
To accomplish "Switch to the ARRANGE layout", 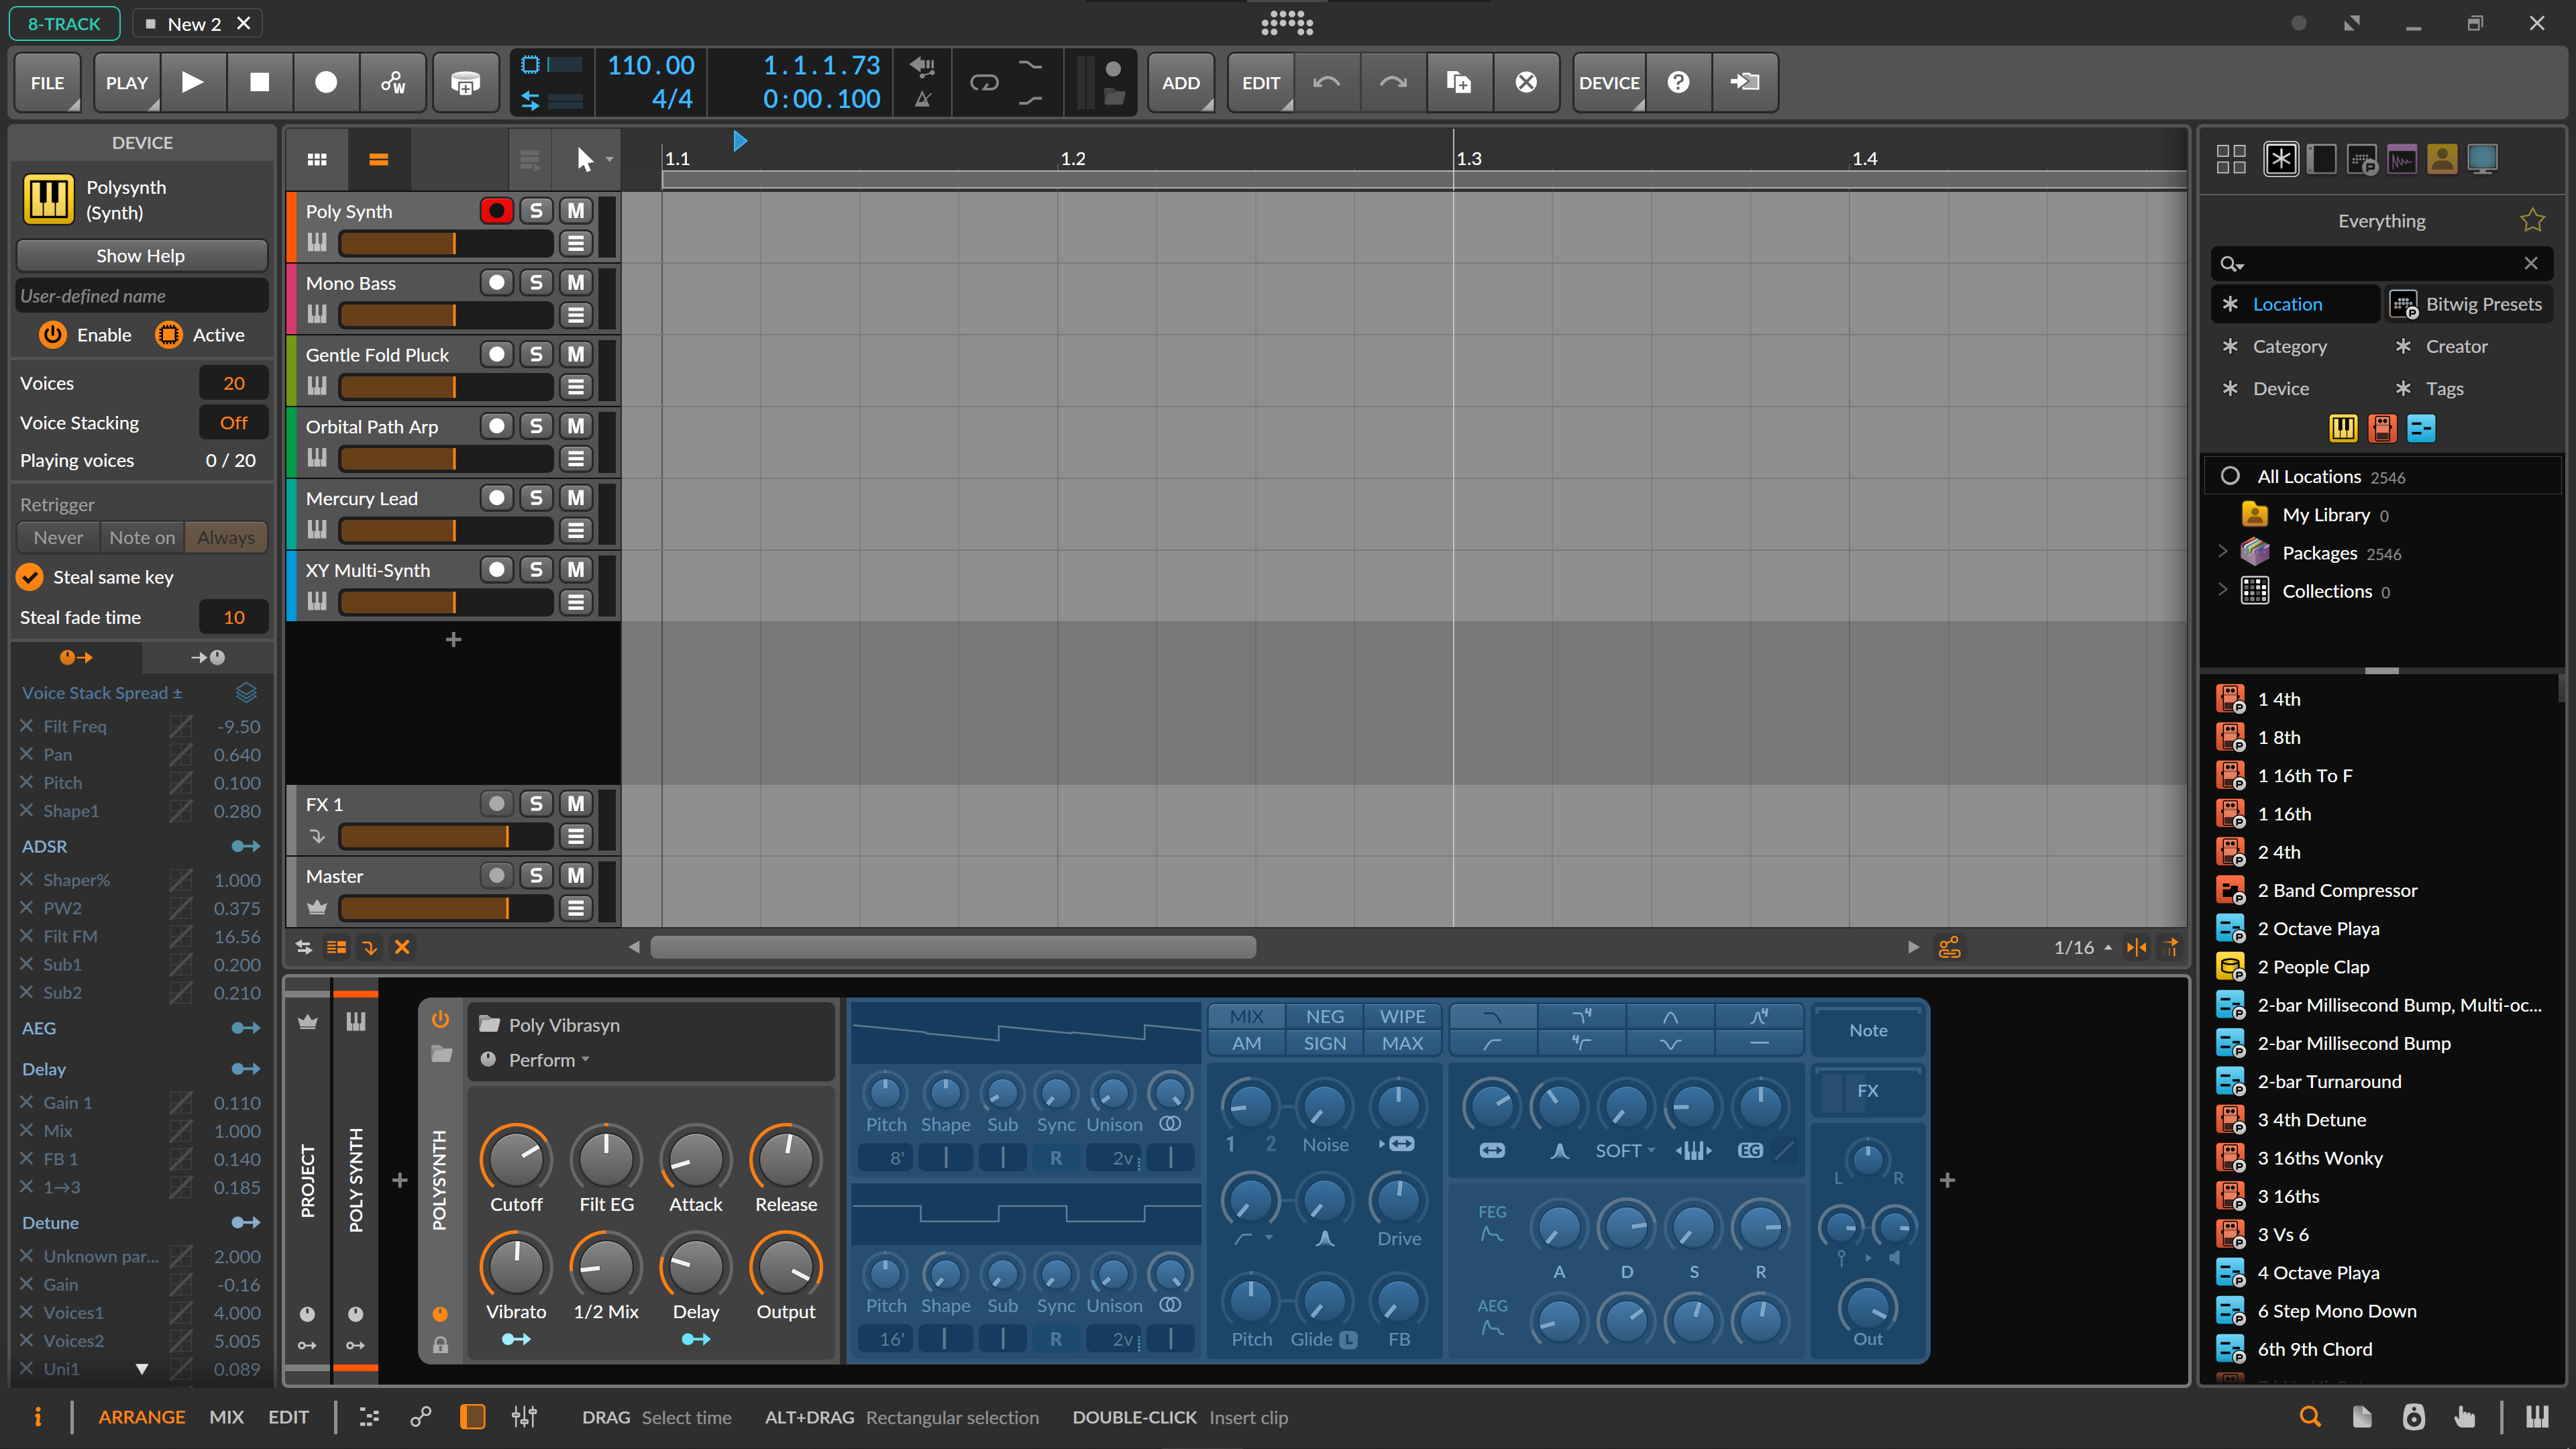I will [x=141, y=1416].
